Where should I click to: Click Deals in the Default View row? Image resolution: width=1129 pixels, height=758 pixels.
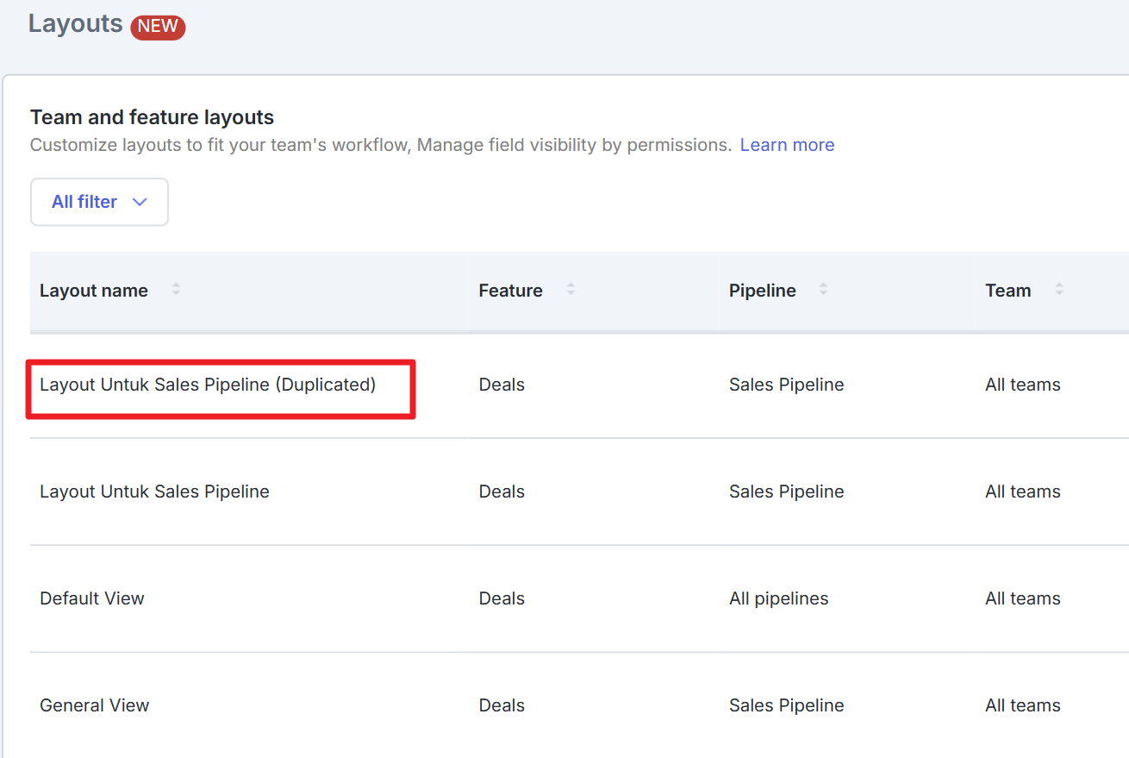(502, 598)
